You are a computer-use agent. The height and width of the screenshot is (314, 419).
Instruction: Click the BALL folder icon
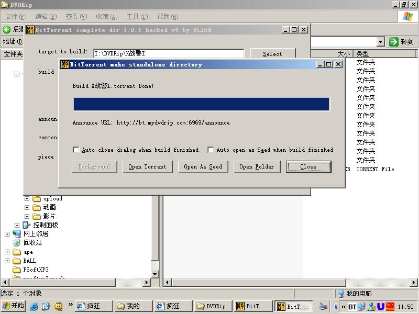click(x=17, y=261)
